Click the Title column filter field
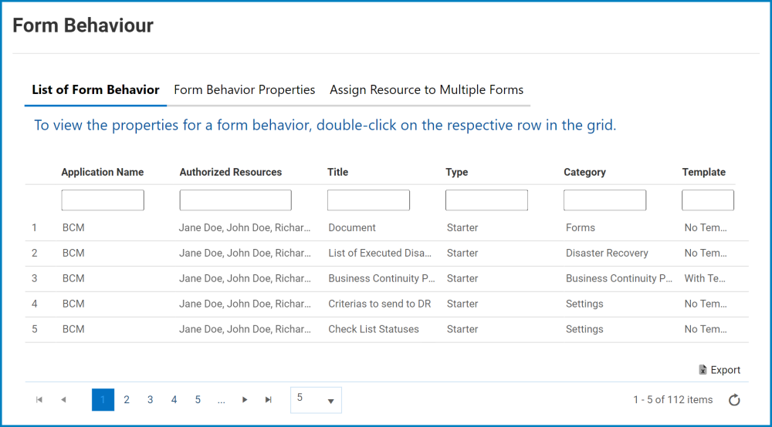772x427 pixels. pos(368,200)
